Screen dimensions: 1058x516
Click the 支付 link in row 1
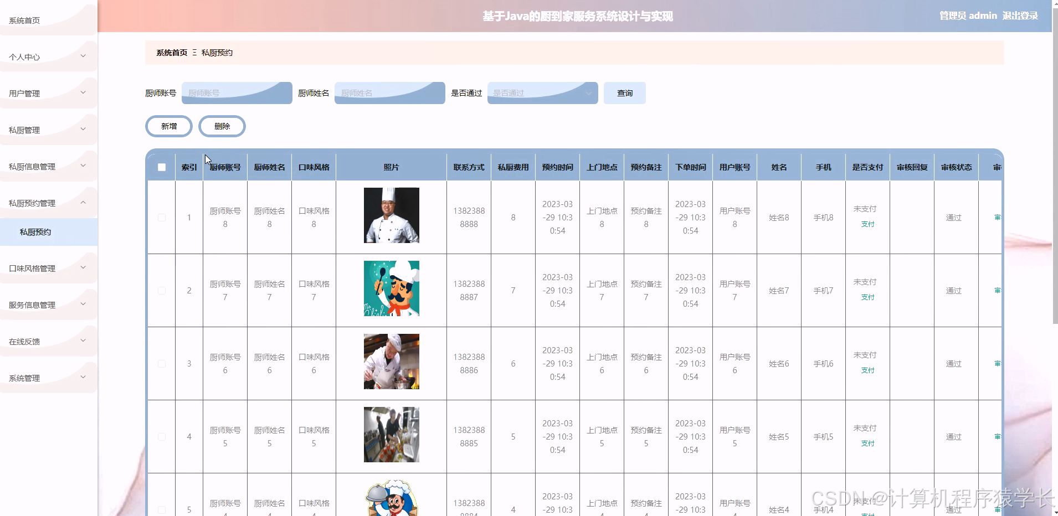click(x=867, y=224)
